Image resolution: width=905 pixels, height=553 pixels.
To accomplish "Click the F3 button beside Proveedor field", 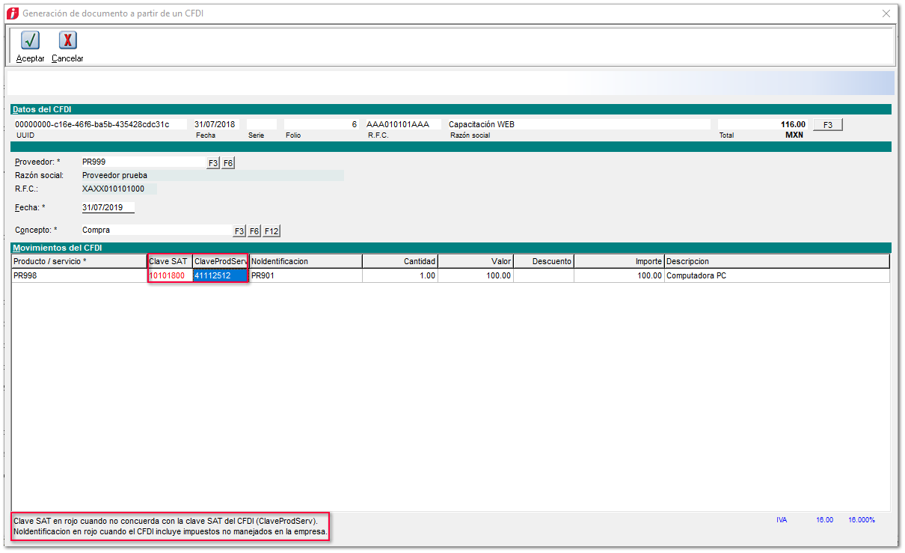I will coord(213,162).
